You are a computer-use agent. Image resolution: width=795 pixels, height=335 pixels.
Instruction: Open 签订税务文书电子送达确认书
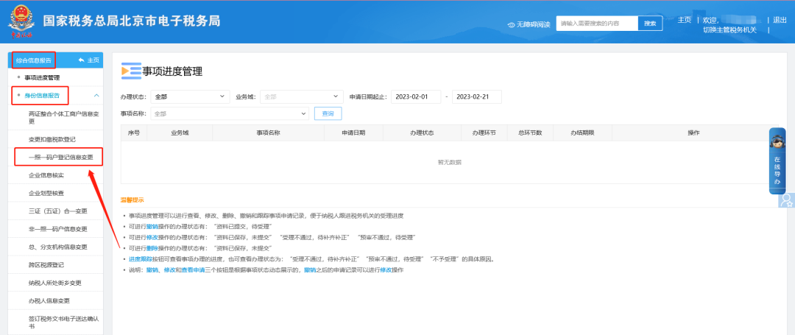click(64, 322)
